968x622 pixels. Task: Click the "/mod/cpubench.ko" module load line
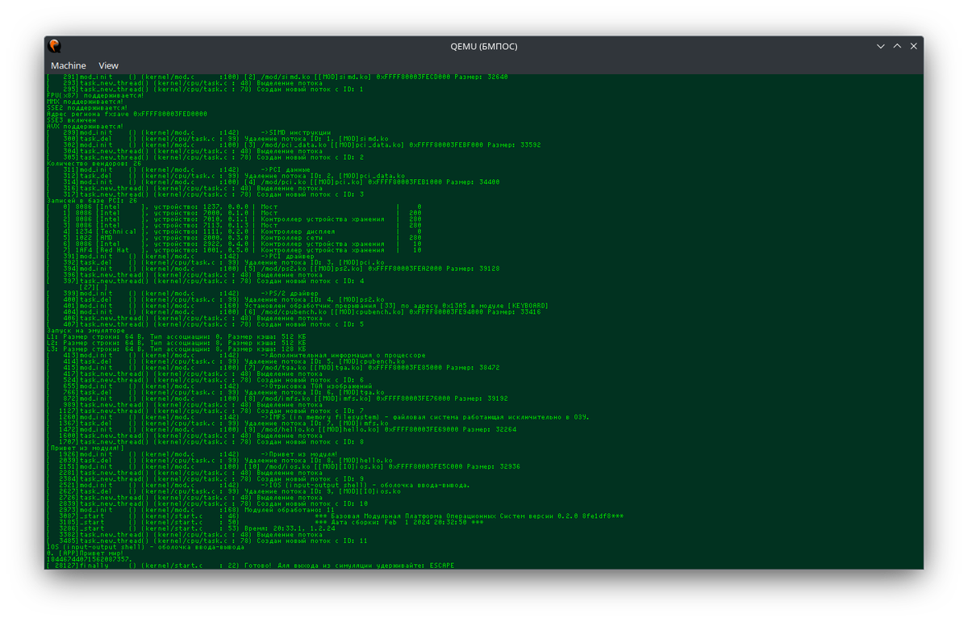pyautogui.click(x=294, y=311)
